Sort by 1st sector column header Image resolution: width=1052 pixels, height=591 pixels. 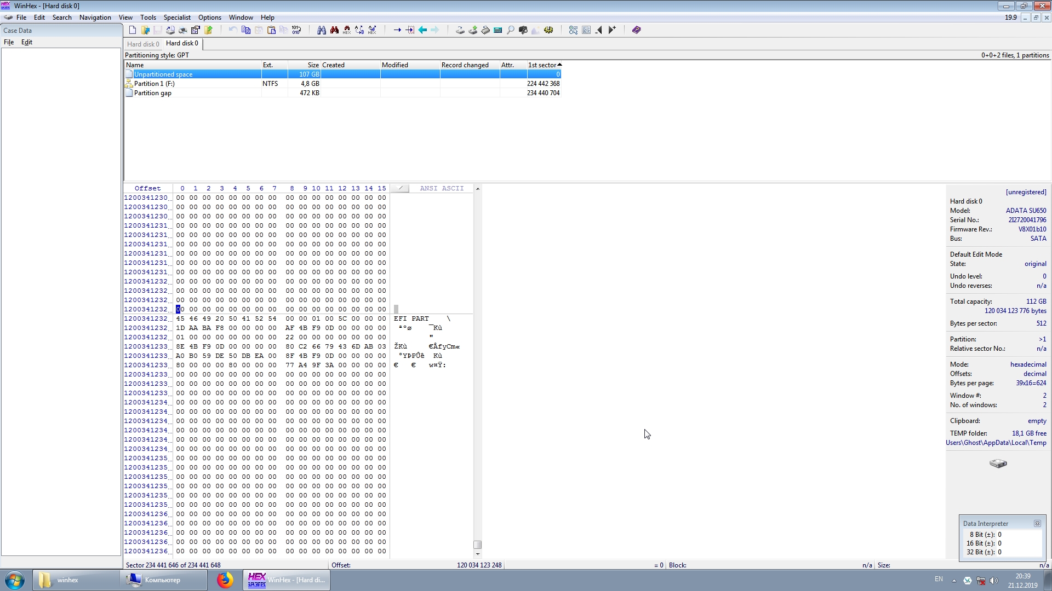tap(542, 65)
